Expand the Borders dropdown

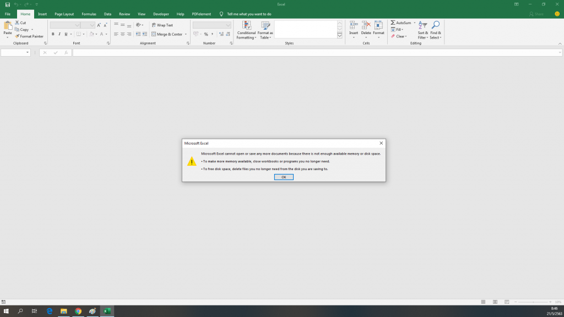coord(84,34)
